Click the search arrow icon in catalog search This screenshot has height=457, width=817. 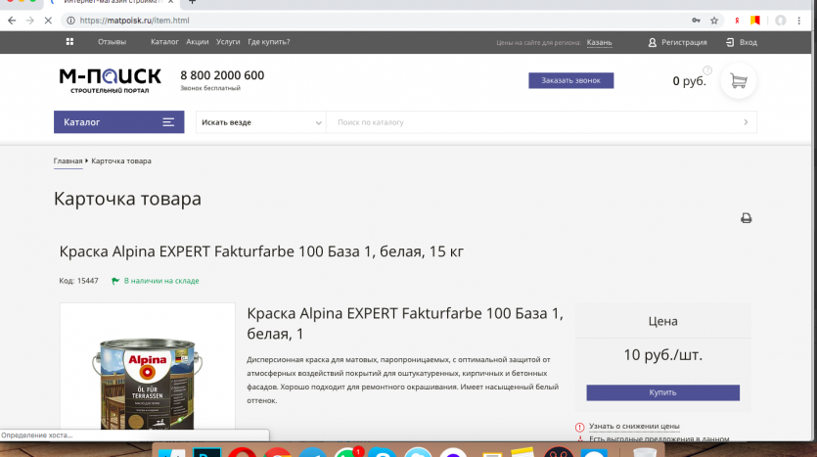tap(746, 122)
